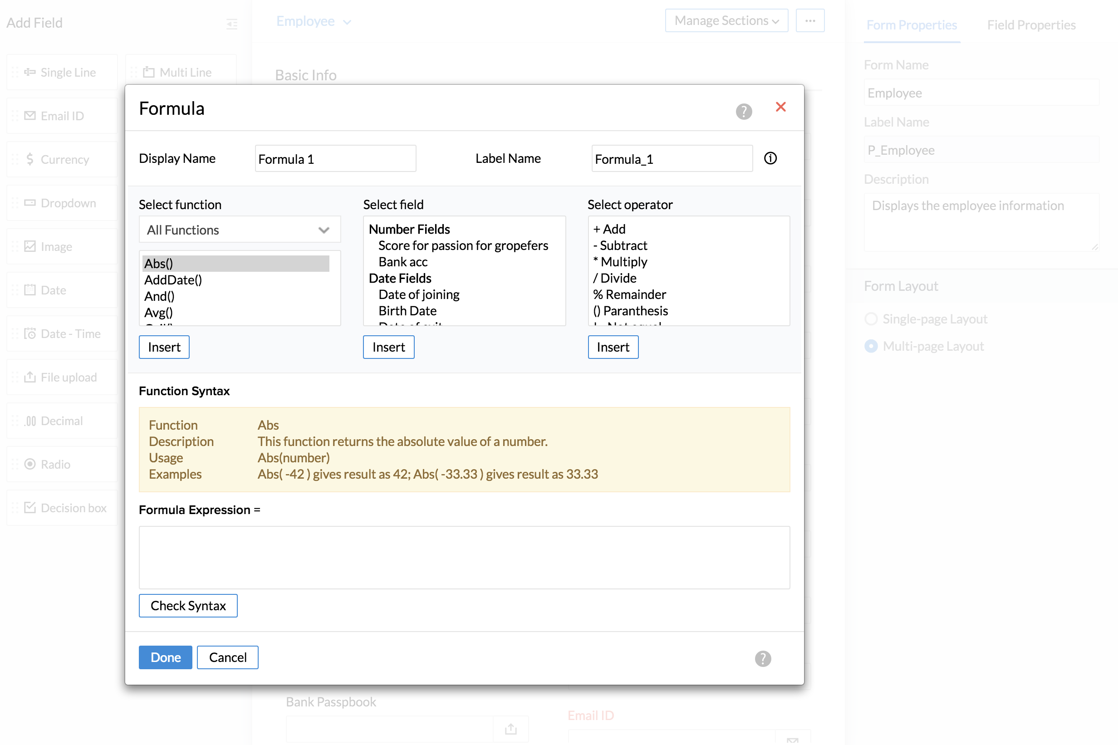Click the Done button

[165, 657]
